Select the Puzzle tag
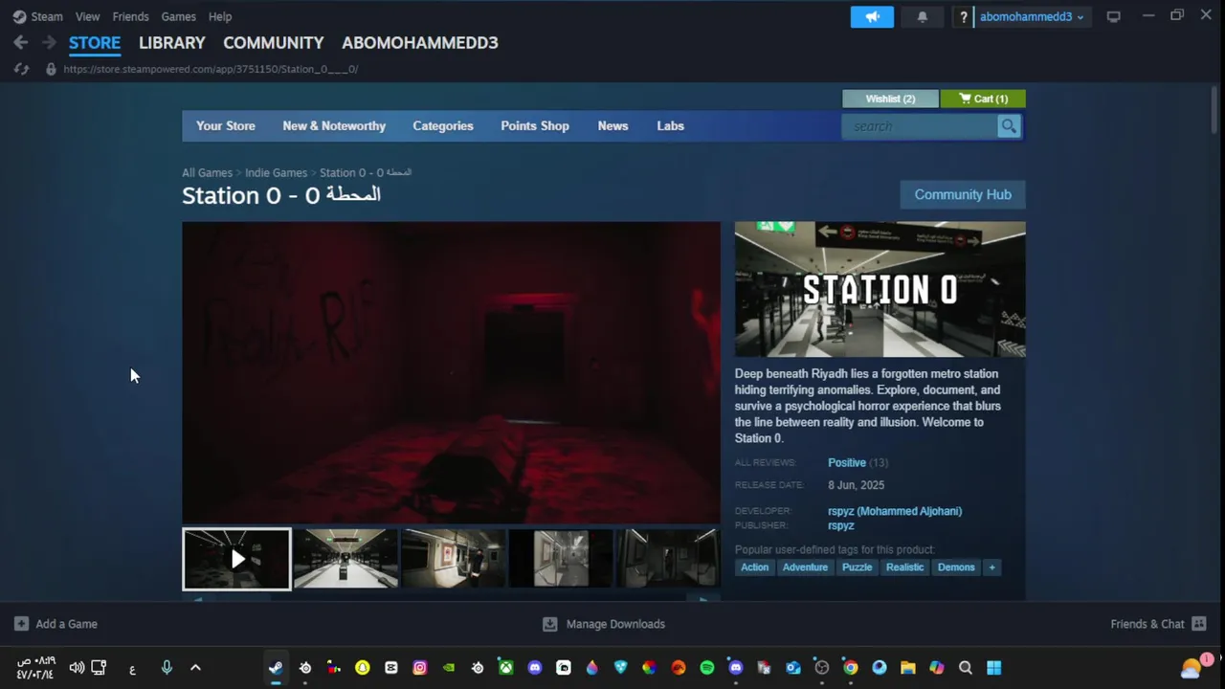1225x689 pixels. 857,567
